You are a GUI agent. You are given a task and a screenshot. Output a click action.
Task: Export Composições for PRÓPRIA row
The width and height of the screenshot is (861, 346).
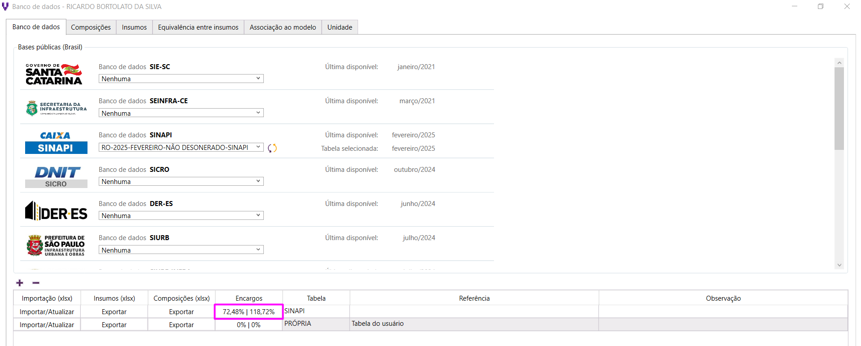click(x=182, y=325)
